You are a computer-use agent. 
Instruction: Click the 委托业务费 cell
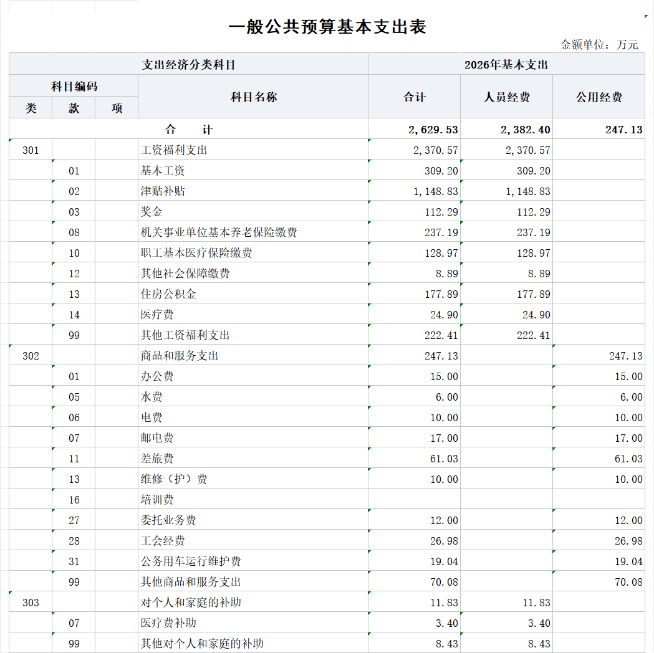click(253, 520)
